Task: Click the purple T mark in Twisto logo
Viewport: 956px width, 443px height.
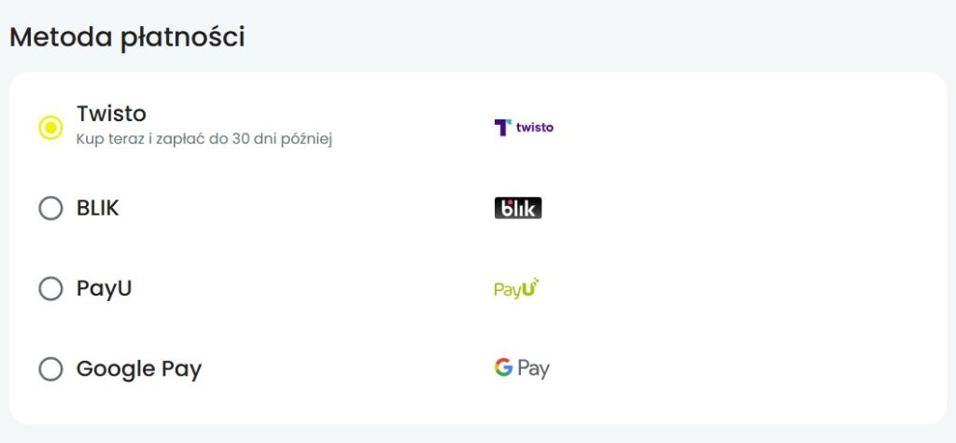Action: tap(502, 127)
